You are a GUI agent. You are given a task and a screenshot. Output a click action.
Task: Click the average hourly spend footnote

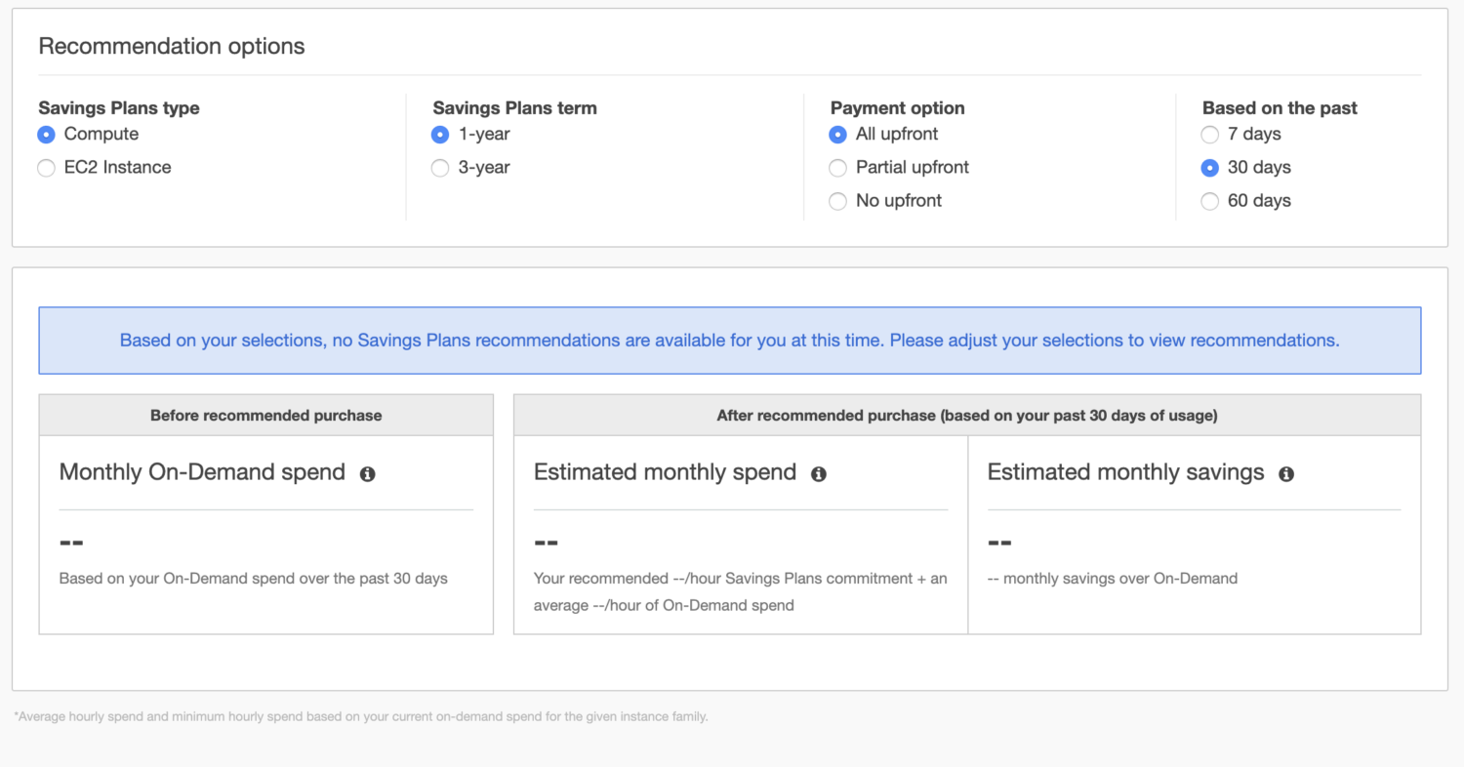(361, 716)
